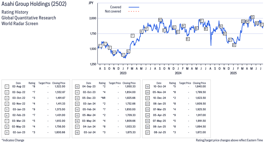Screen dimensions: 266x142
Task: Select the World Radar Screen subtitle
Action: click(x=20, y=23)
